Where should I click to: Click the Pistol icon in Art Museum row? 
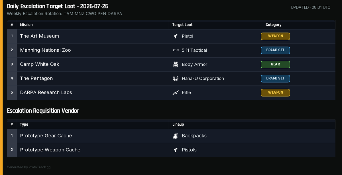[x=176, y=36]
